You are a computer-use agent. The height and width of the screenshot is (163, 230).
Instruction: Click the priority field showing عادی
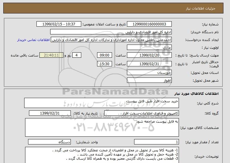tap(149, 48)
